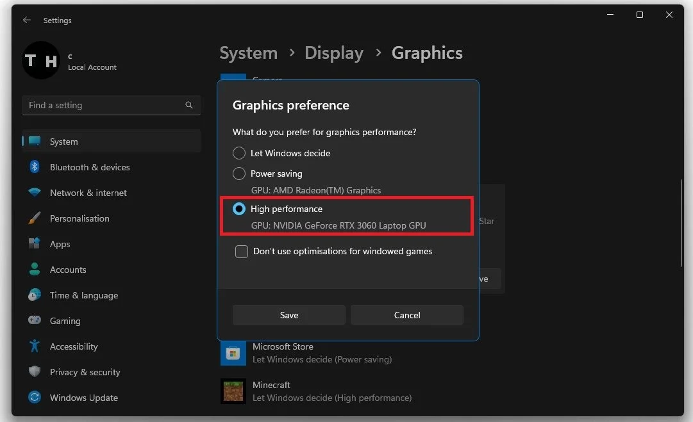
Task: Select the Microsoft Store app entry
Action: (306, 353)
